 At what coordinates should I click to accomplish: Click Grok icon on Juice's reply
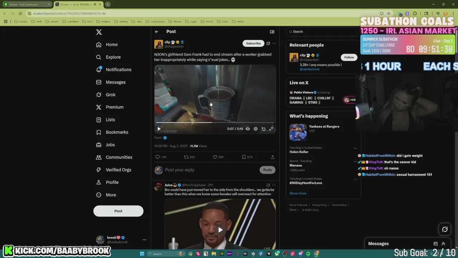[x=268, y=185]
